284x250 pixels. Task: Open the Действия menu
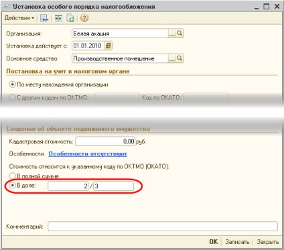tap(19, 18)
